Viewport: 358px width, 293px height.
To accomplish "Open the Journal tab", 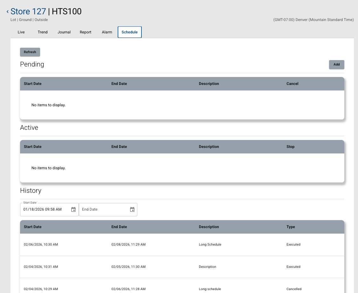I will coord(64,32).
